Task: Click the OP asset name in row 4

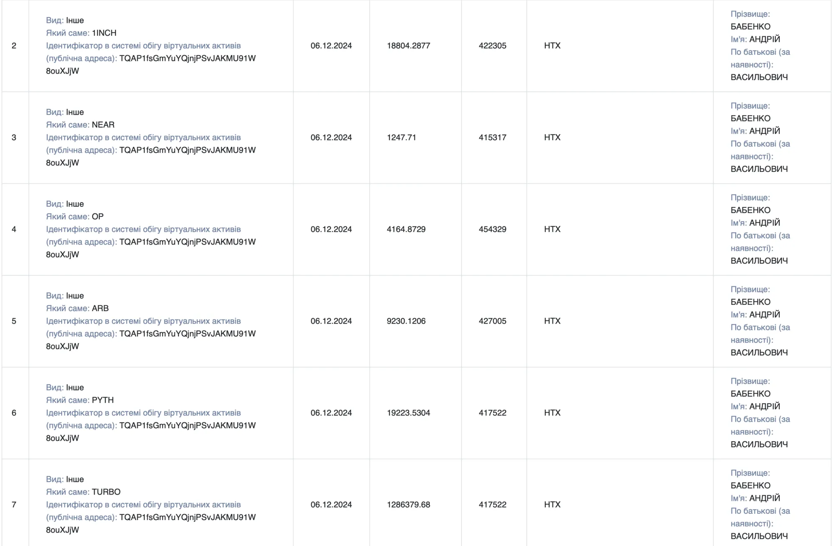Action: (98, 216)
